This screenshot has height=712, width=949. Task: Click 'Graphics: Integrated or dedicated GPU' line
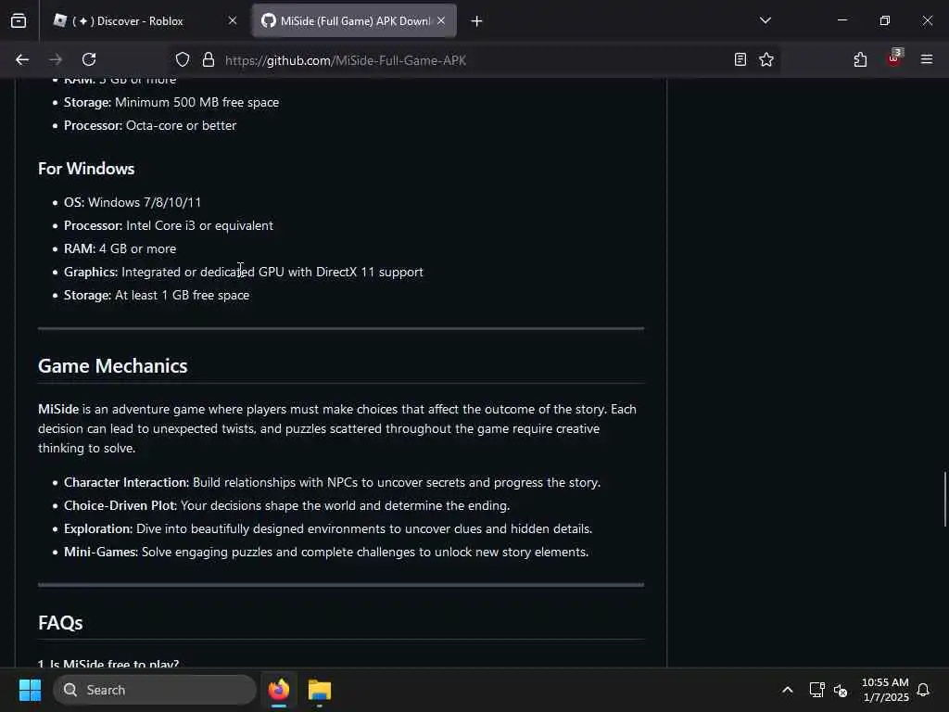tap(244, 272)
